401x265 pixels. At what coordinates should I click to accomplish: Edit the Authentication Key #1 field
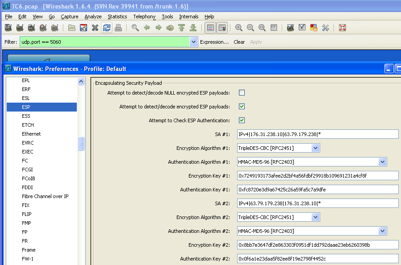click(x=317, y=189)
